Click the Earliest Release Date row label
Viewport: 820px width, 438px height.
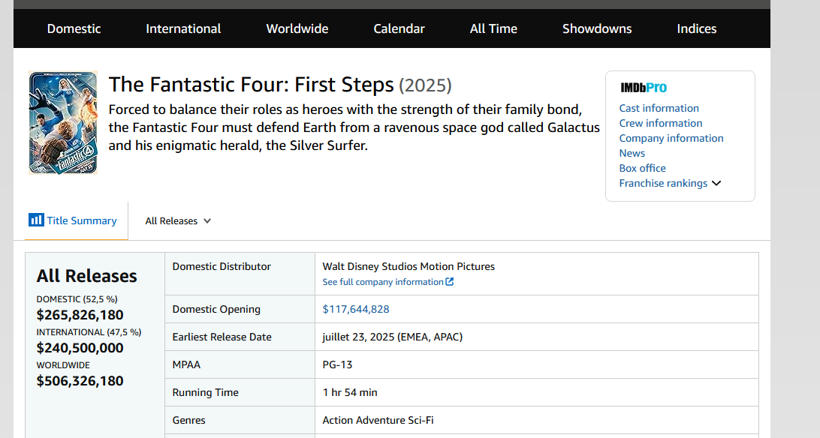222,337
